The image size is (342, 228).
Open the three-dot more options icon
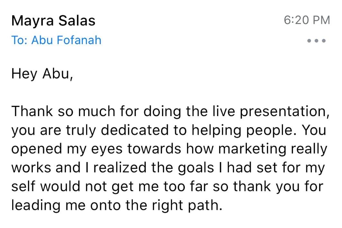[x=316, y=41]
